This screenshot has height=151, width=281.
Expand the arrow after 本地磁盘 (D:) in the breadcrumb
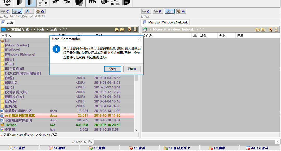click(34, 29)
